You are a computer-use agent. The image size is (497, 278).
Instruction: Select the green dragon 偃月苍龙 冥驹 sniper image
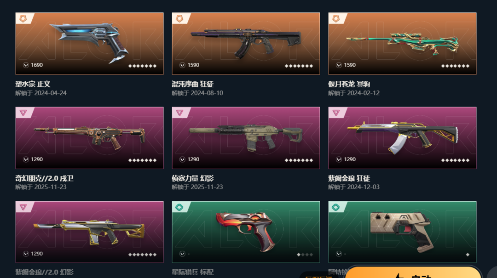tap(402, 44)
